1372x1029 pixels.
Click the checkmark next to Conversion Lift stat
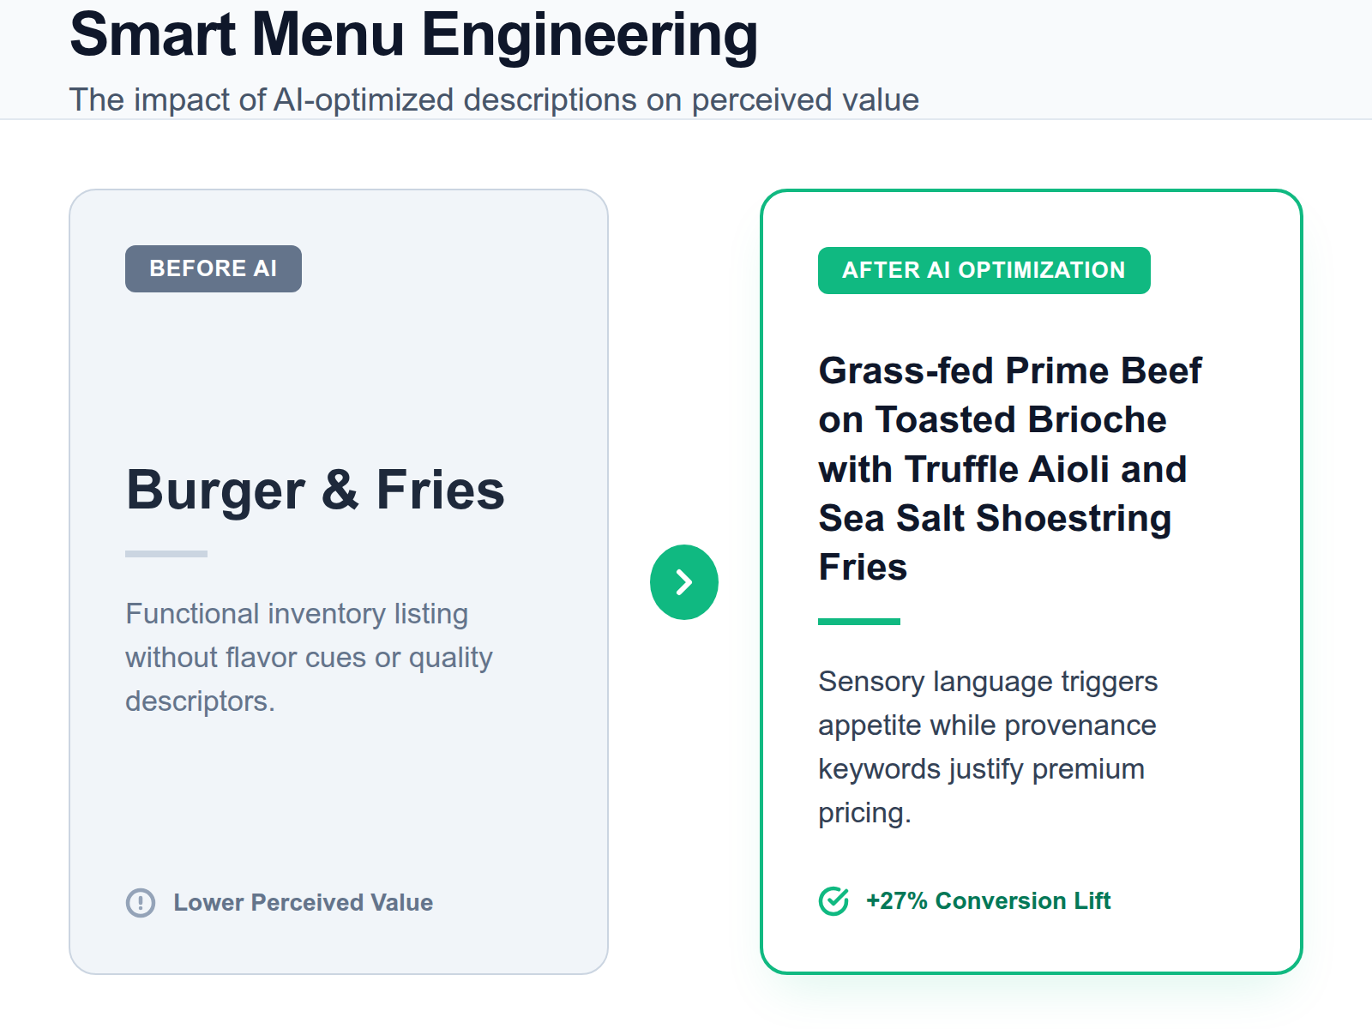833,900
